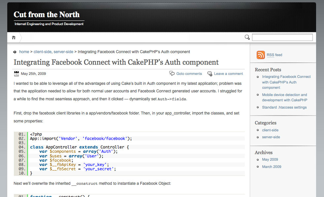
Task: Go to home via breadcrumb link
Action: pyautogui.click(x=24, y=52)
